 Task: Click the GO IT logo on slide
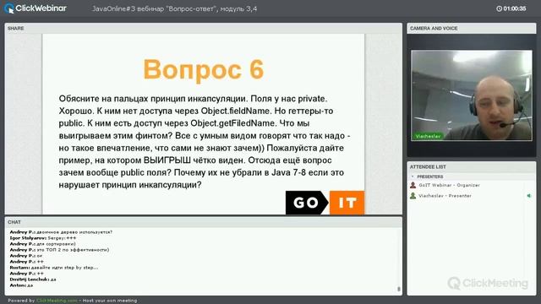[x=325, y=203]
